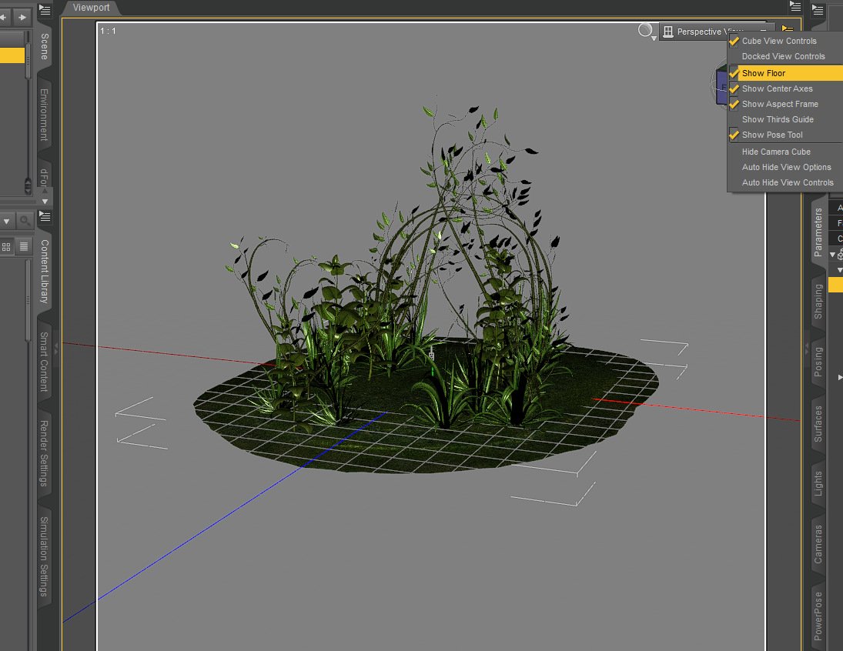Click the back arrow in Scene pane
The height and width of the screenshot is (651, 843).
[5, 17]
